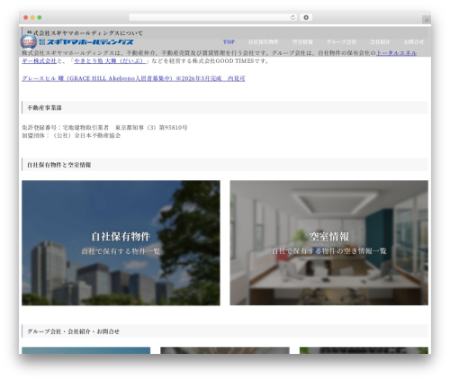Screen dimensions: 450x381
Task: Click the browser reload icon
Action: point(292,18)
